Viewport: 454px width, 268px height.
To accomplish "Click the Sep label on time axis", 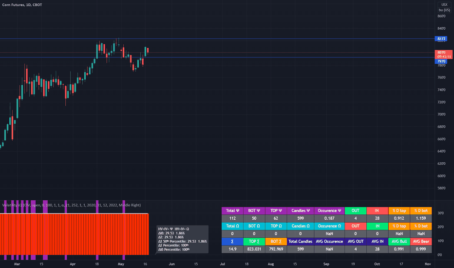I will point(326,264).
